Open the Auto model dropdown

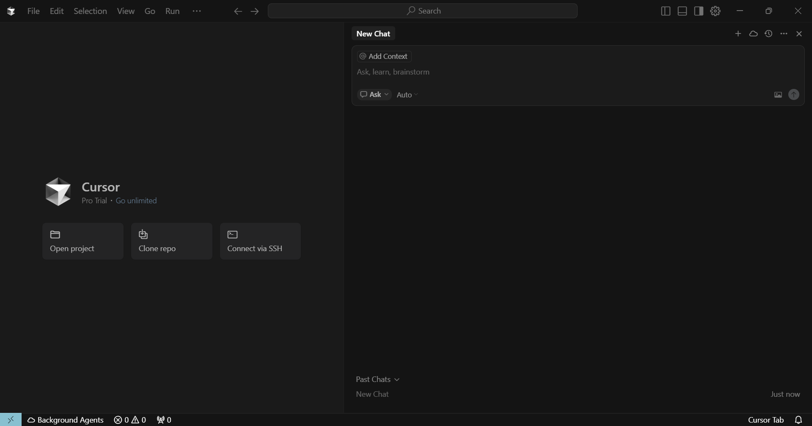coord(407,95)
